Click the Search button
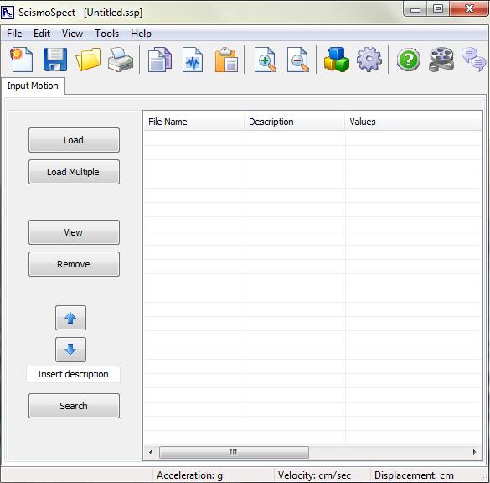 (74, 406)
